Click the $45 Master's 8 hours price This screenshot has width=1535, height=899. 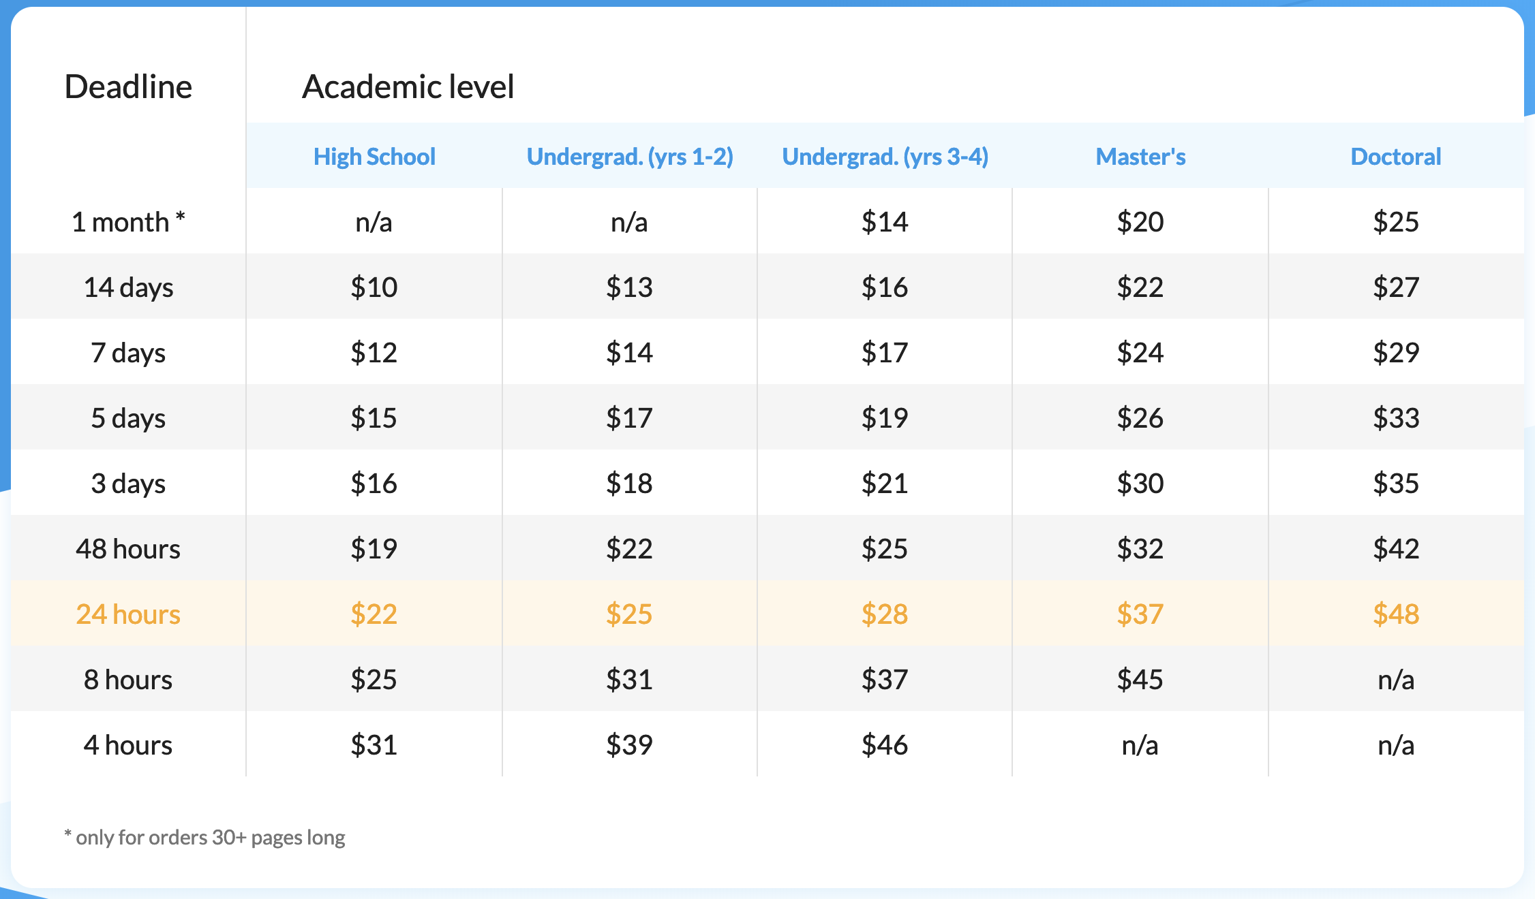(1140, 680)
